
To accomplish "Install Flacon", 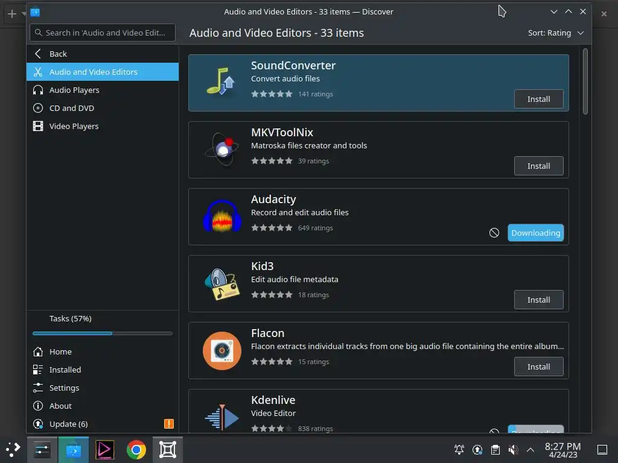I will tap(538, 367).
